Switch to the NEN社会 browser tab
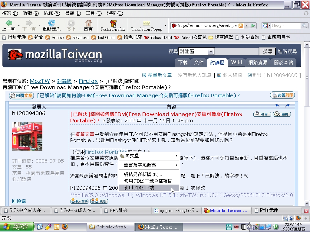This screenshot has width=310, height=232. [x=126, y=211]
